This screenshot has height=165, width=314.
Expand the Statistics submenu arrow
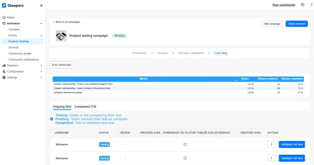(x=41, y=65)
